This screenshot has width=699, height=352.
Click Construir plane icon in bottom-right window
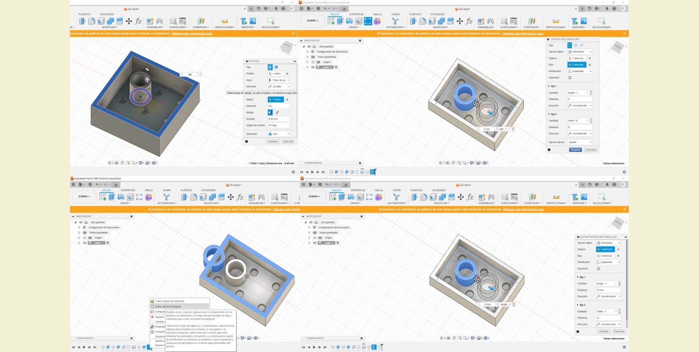point(532,197)
